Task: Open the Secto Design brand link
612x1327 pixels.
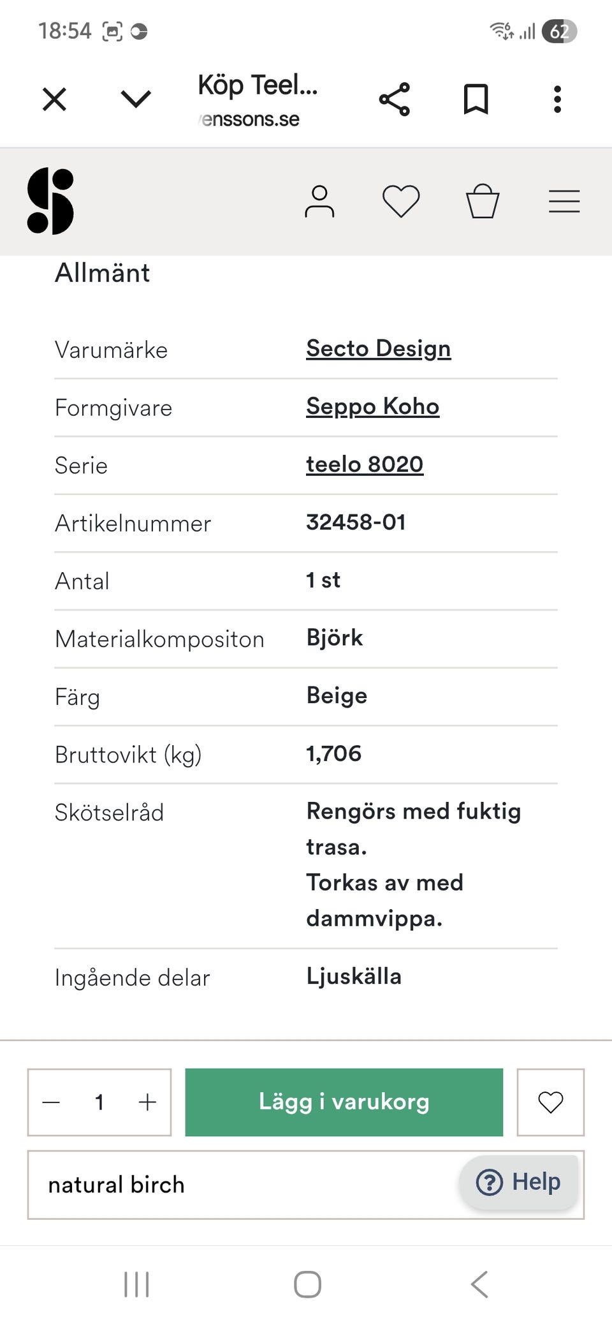Action: 378,349
